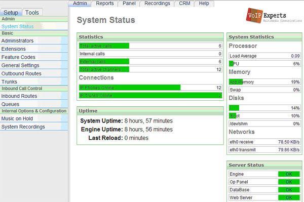Screen dimensions: 304x202
Task: Open System Recordings
Action: [34, 127]
